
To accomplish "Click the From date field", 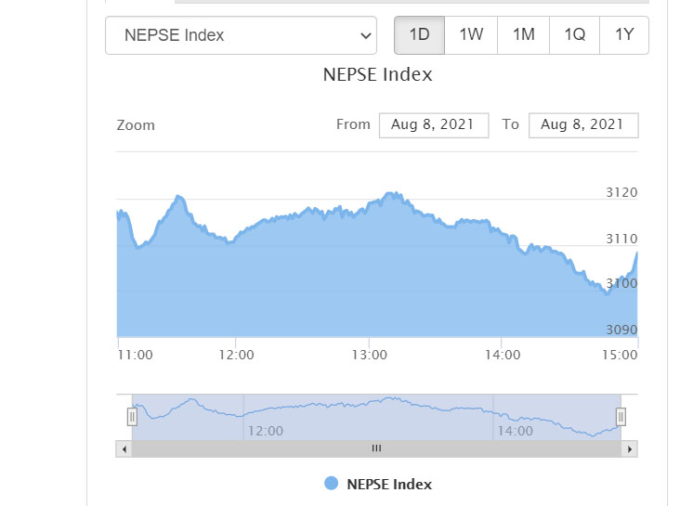I will coord(433,125).
